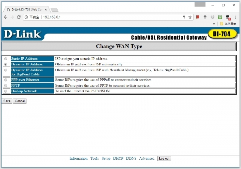
Task: Open the DDNS link
Action: point(131,158)
